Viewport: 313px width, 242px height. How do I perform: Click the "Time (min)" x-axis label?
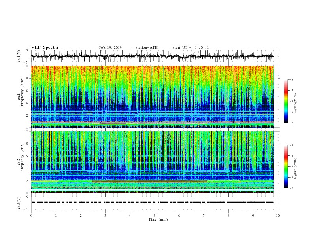pos(158,219)
